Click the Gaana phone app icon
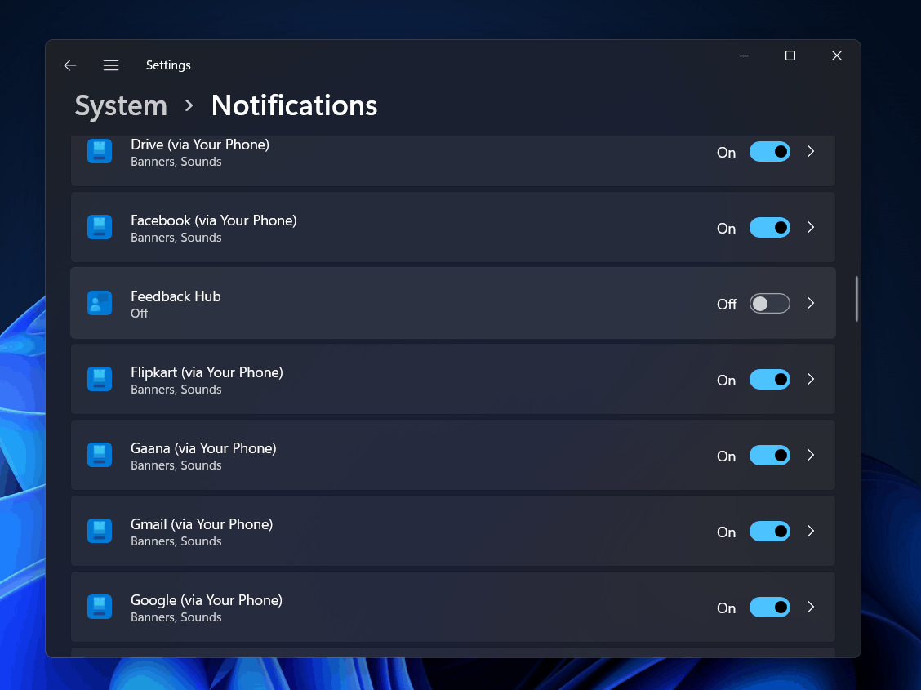The image size is (921, 690). click(x=100, y=455)
